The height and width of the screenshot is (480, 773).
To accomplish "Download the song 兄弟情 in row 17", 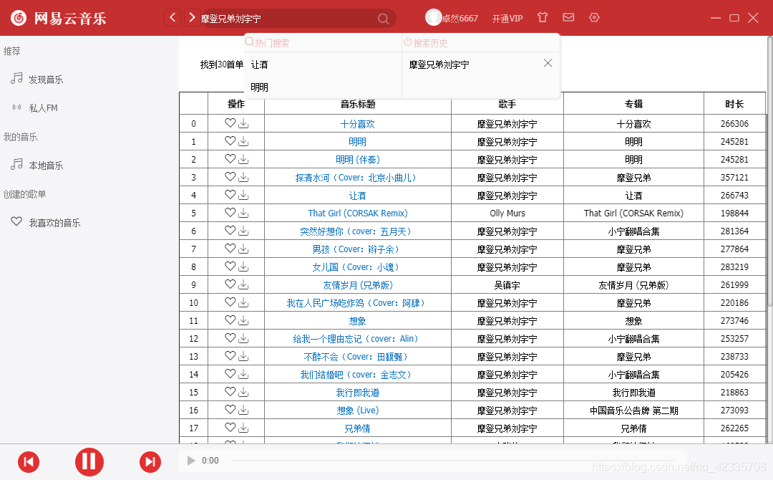I will click(x=243, y=428).
